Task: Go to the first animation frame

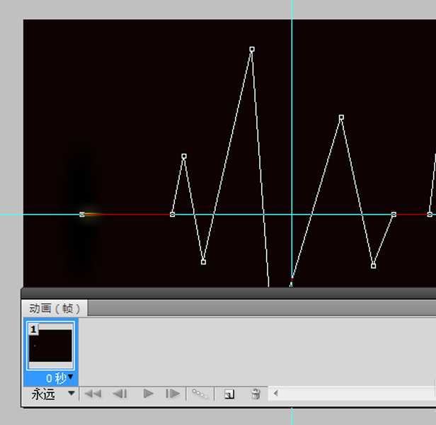Action: point(93,395)
